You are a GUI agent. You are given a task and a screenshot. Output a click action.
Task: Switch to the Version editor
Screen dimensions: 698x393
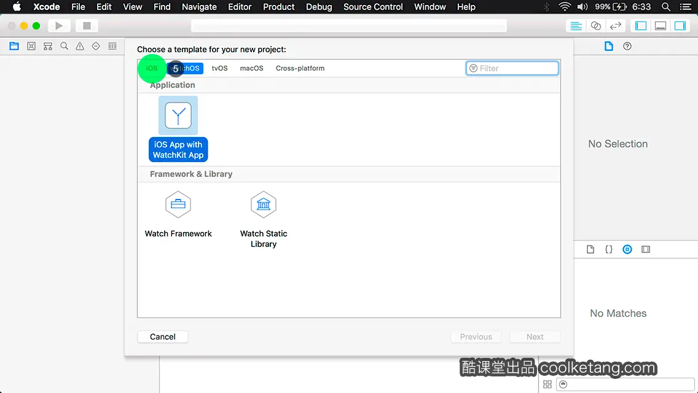coord(615,26)
